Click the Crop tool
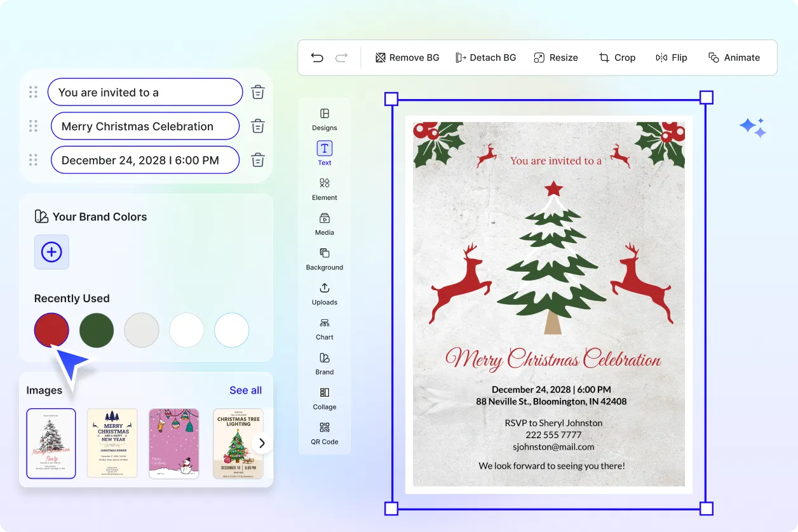This screenshot has width=798, height=532. pos(617,57)
